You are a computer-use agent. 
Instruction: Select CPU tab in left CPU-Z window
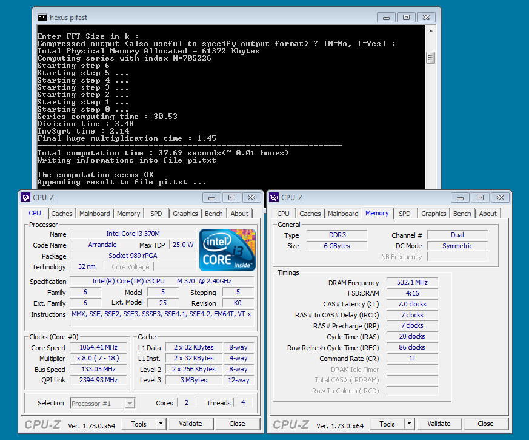(x=35, y=213)
